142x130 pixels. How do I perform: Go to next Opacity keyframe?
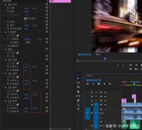pos(43,39)
